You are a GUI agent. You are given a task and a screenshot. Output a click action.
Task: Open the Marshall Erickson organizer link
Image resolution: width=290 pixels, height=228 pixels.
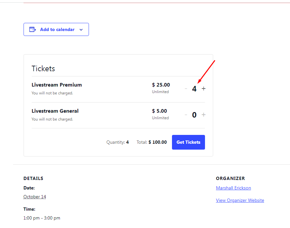[x=233, y=188]
